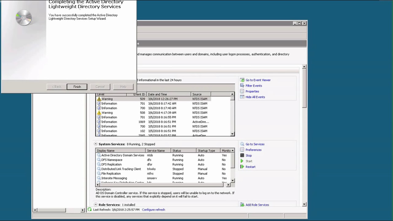Viewport: 393px width, 221px height.
Task: Sort services by Service Name column
Action: [x=158, y=151]
